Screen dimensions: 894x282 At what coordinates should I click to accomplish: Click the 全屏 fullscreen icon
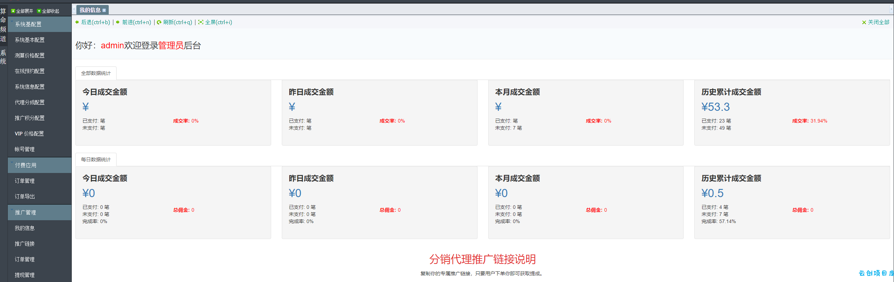coord(201,22)
